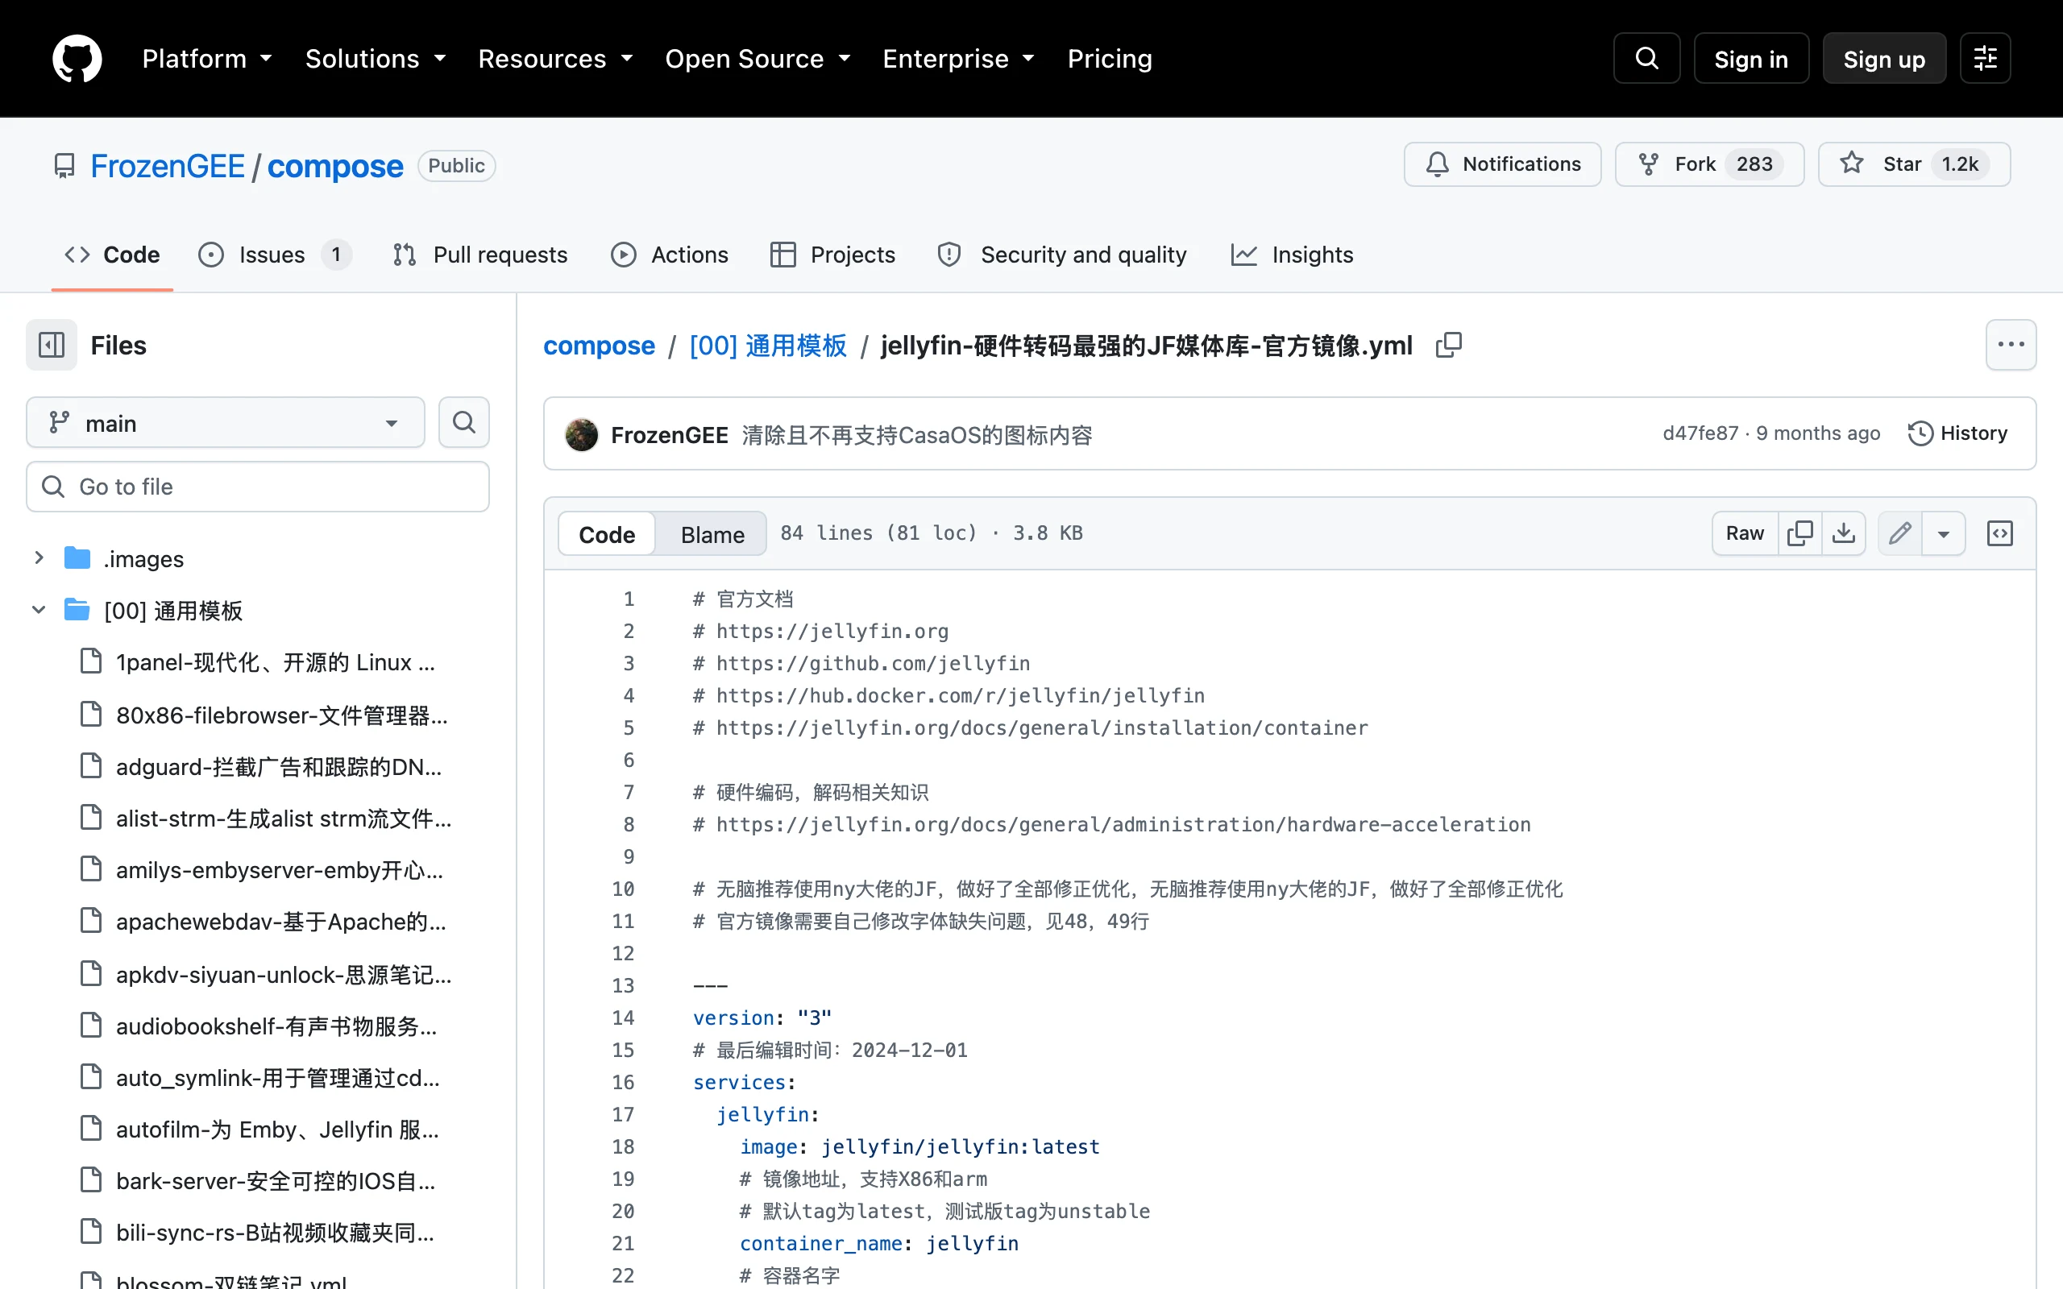Open the search icon in header
The image size is (2063, 1289).
(x=1646, y=58)
